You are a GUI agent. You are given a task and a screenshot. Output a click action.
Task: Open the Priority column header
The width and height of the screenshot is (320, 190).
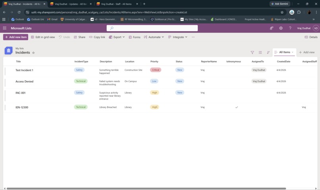coord(154,62)
